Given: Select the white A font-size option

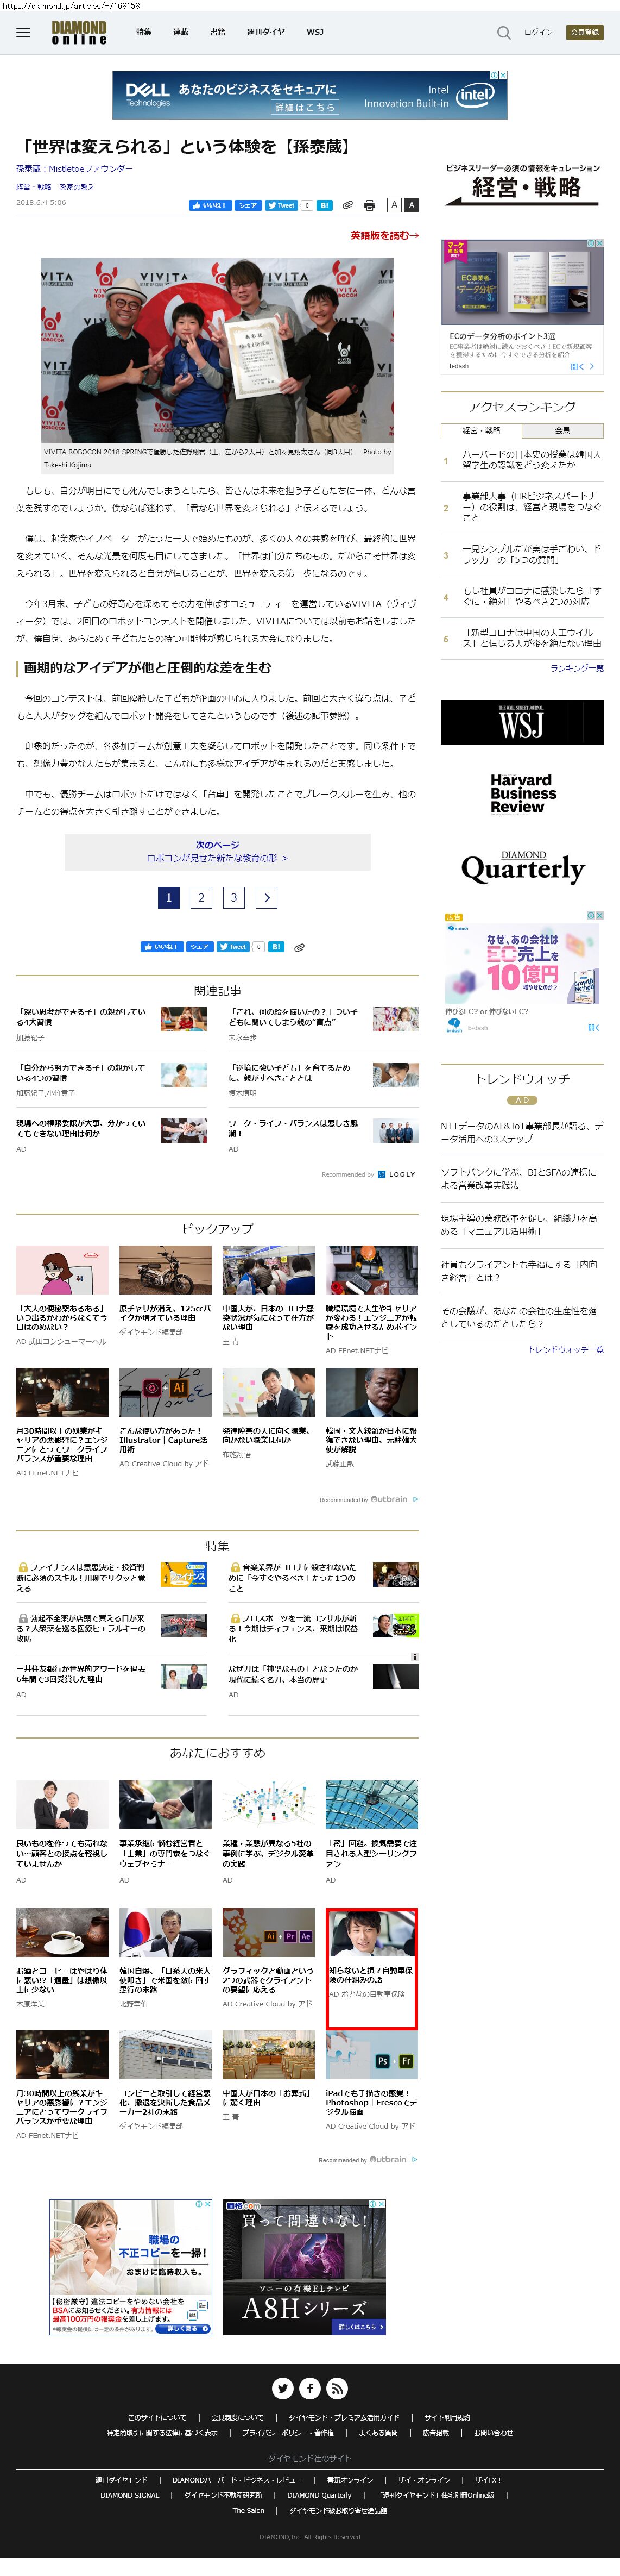Looking at the screenshot, I should point(394,205).
